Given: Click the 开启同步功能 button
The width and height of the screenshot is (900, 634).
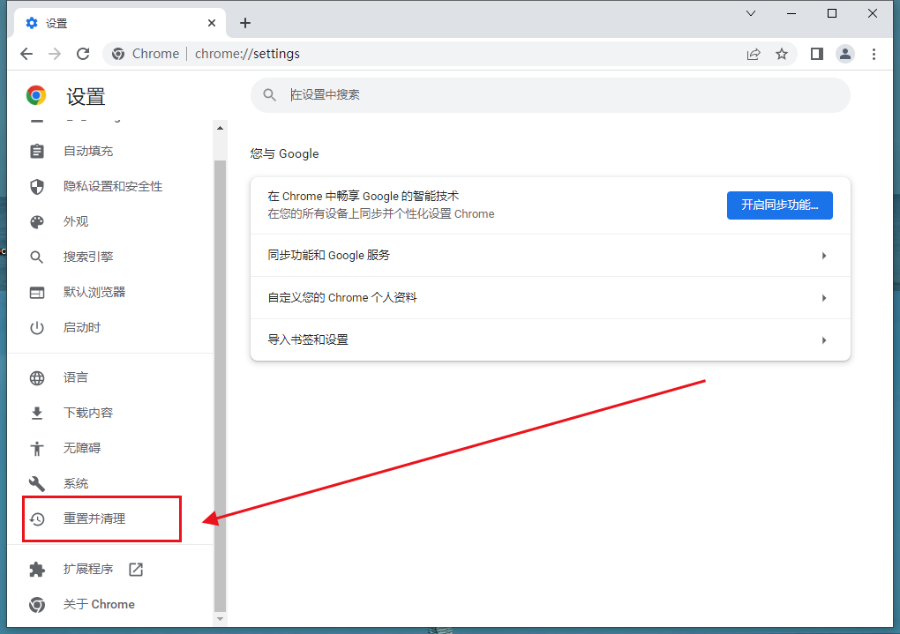Looking at the screenshot, I should point(779,205).
